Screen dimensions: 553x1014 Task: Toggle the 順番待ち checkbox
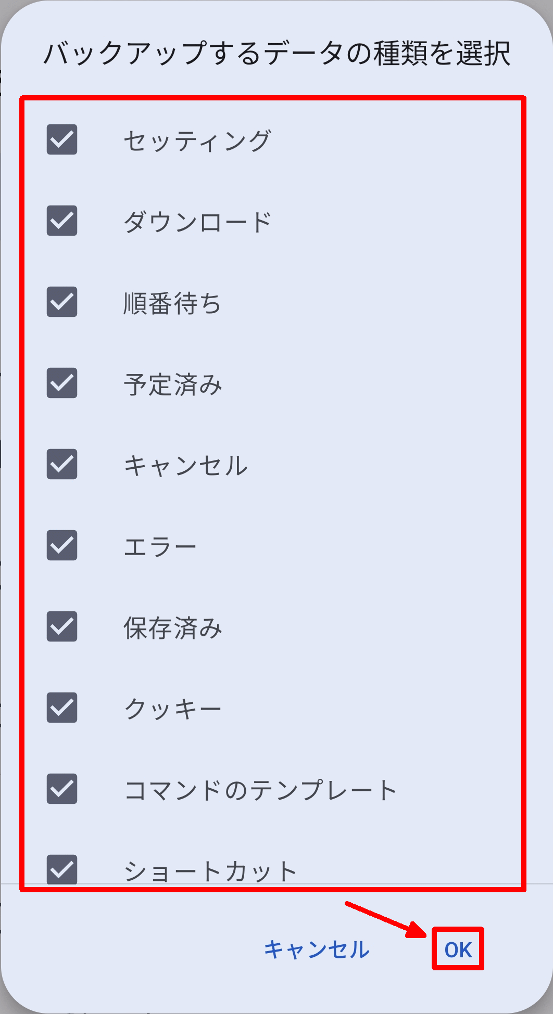point(62,302)
